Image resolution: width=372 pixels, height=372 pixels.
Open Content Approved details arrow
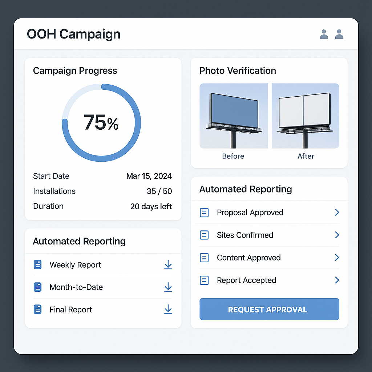coord(337,258)
